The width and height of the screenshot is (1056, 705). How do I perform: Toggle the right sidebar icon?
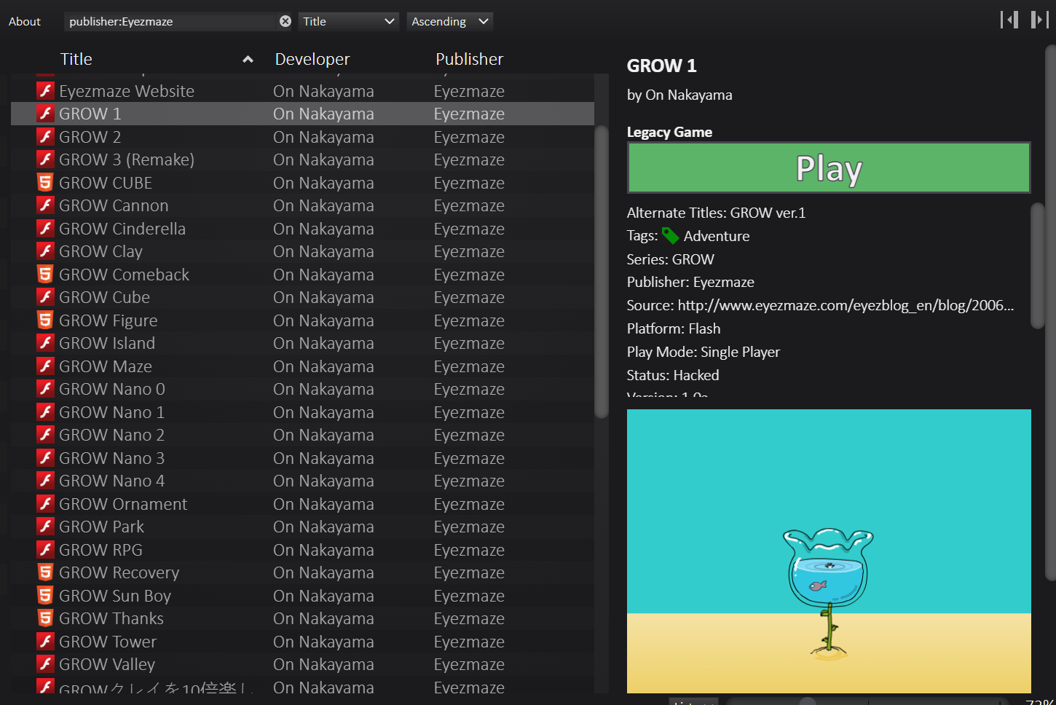pos(1040,20)
